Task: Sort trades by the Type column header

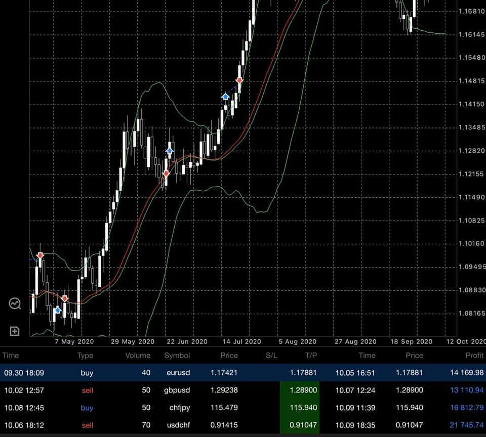Action: (85, 356)
